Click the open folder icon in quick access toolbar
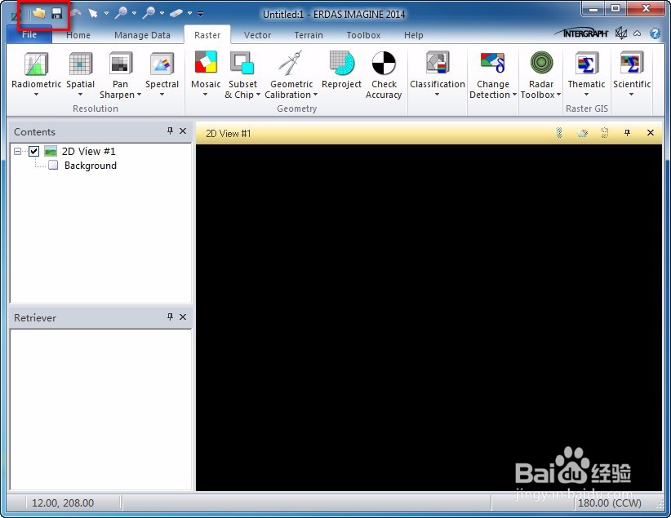671x518 pixels. tap(38, 13)
